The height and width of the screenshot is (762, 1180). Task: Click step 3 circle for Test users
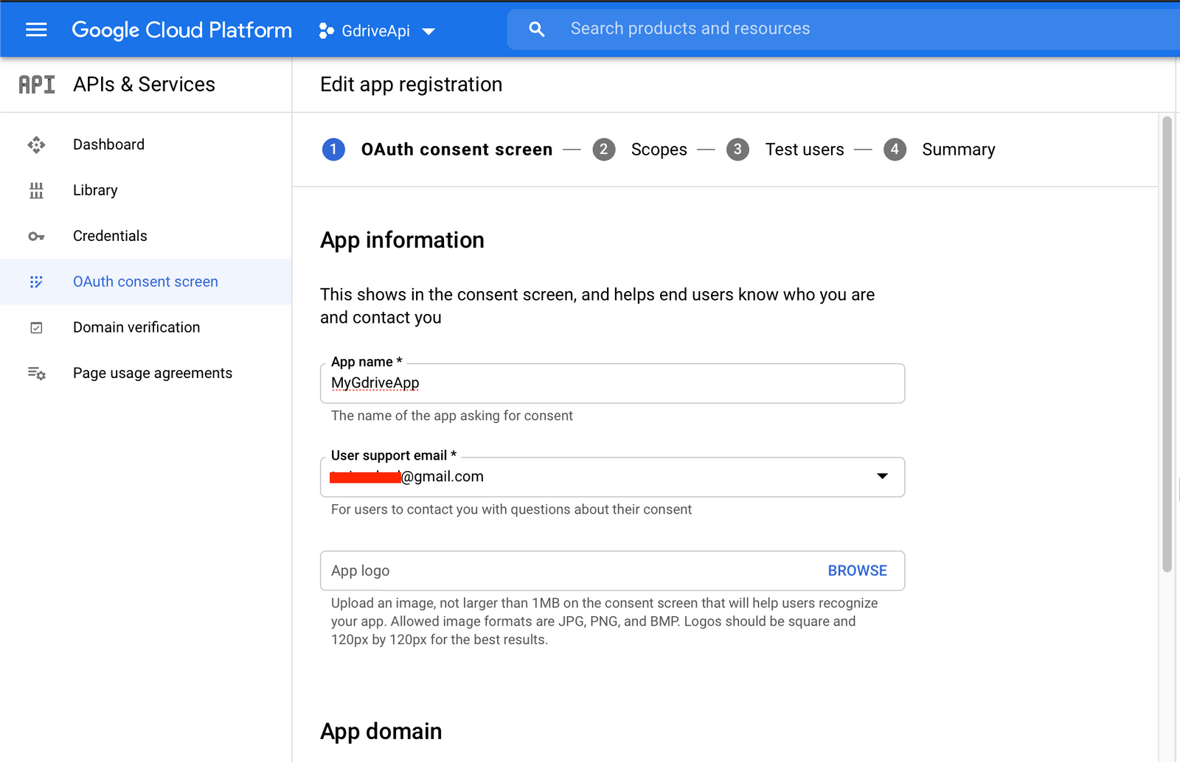click(x=737, y=150)
